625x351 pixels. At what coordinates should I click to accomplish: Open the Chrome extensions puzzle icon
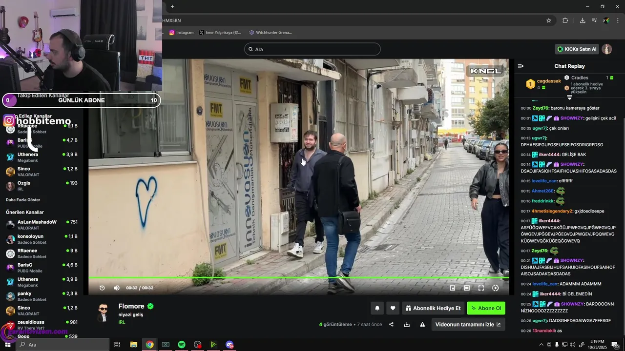(565, 20)
